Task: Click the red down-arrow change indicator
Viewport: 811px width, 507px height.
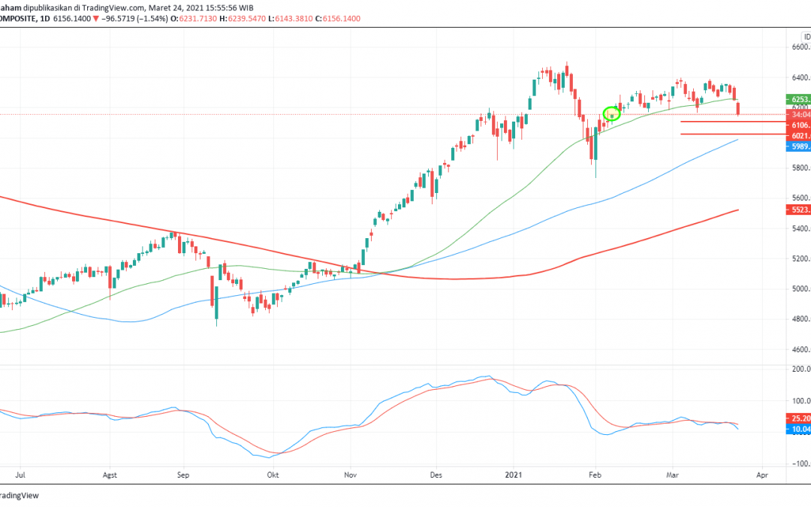Action: tap(95, 19)
